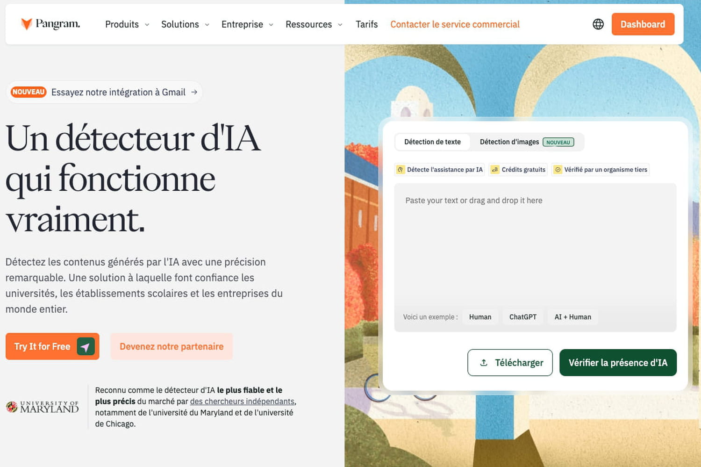
Task: Go to the Tarifs page
Action: (x=366, y=24)
